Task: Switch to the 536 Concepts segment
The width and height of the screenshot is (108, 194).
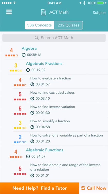Action: (x=40, y=25)
